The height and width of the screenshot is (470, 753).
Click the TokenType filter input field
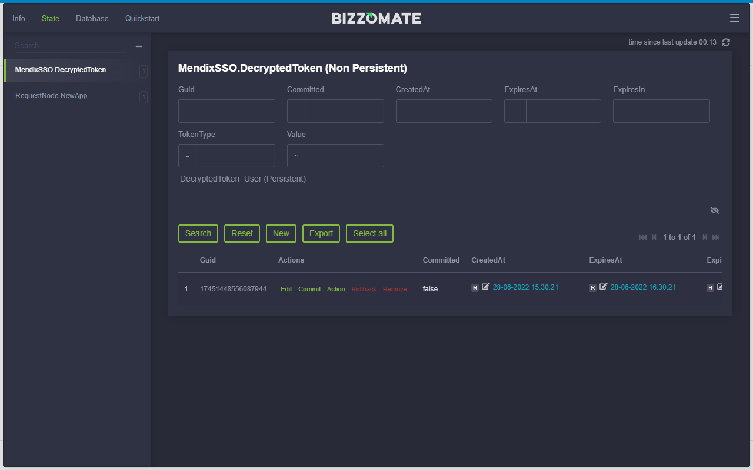pos(235,156)
